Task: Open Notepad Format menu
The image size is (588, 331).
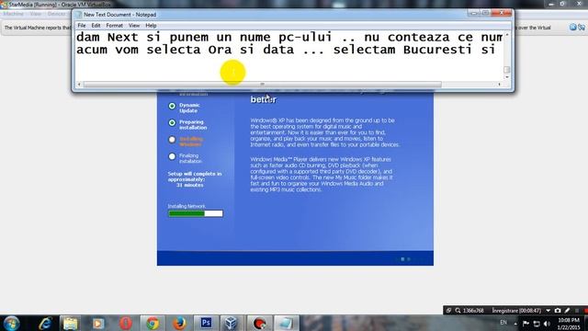Action: 114,26
